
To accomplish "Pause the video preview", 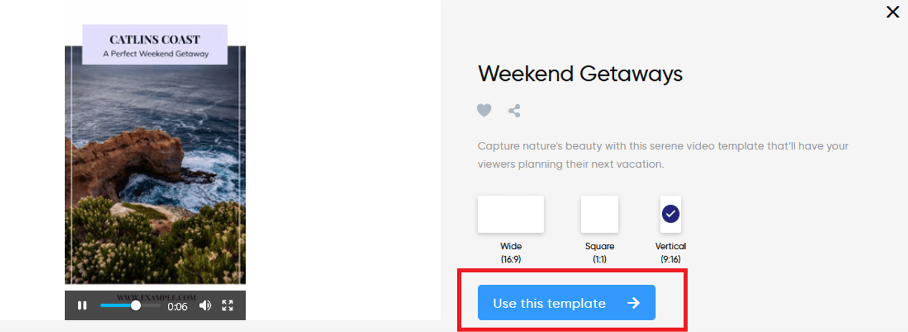I will point(82,305).
